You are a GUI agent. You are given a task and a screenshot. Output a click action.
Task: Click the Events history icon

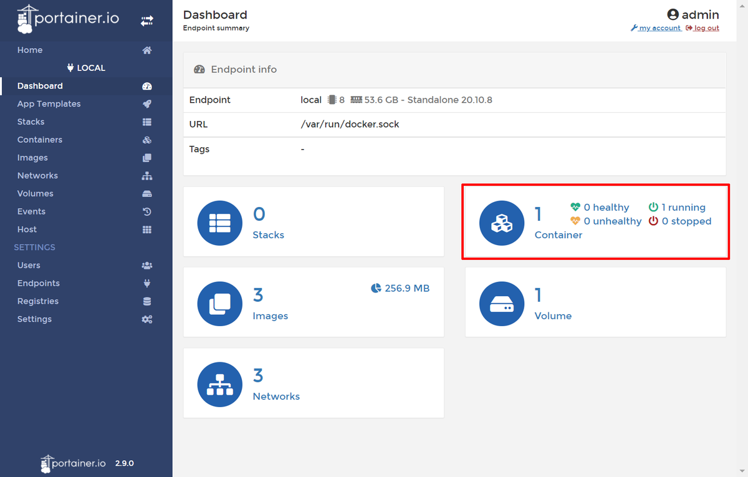(x=147, y=212)
